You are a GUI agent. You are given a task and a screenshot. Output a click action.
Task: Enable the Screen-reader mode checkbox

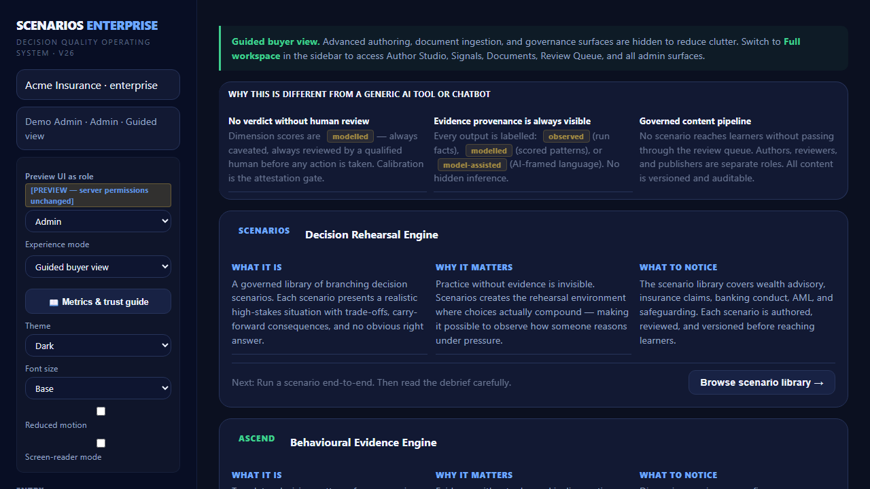pyautogui.click(x=101, y=443)
